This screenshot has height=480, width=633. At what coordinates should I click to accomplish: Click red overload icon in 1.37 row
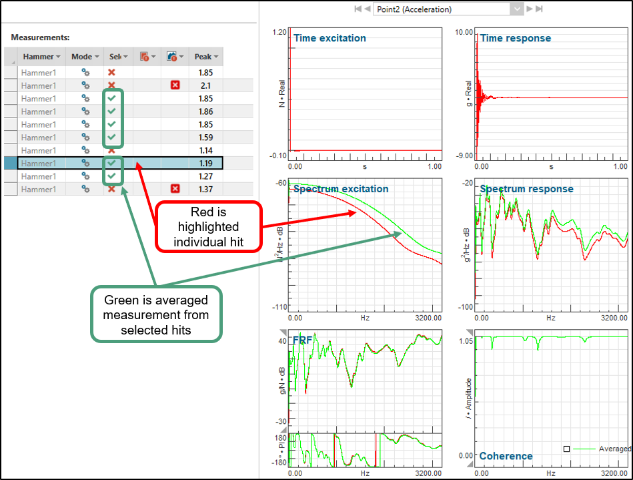click(x=175, y=190)
